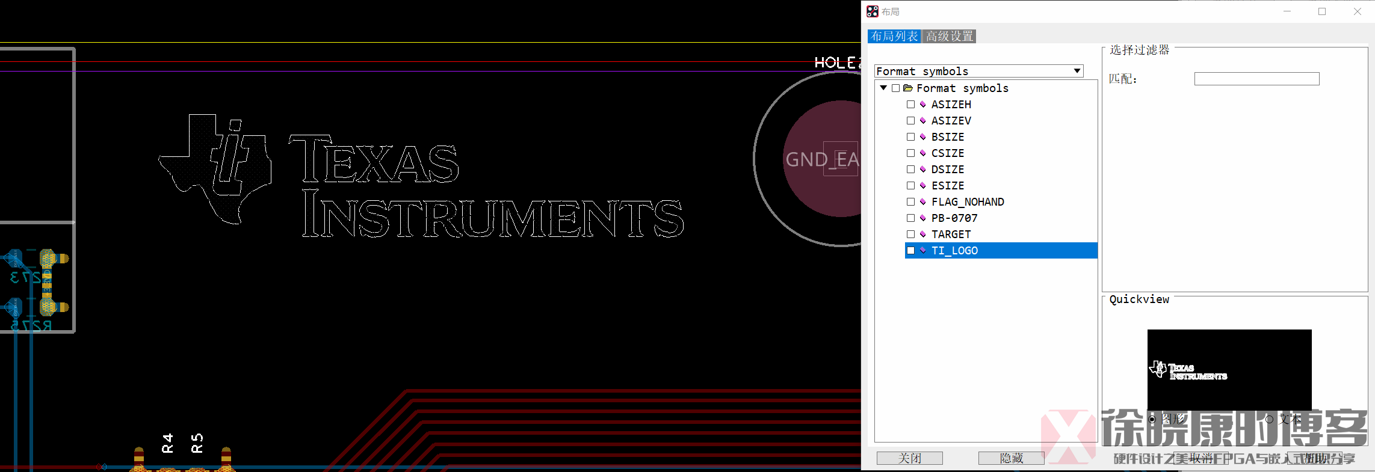The width and height of the screenshot is (1375, 472).
Task: Select the 图形 radio button
Action: (1152, 420)
